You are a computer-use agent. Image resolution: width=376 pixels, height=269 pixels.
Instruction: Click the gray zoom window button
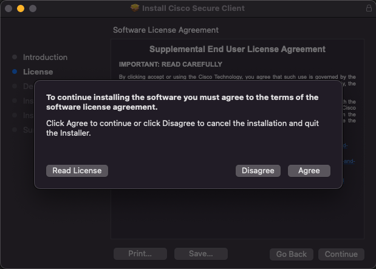(32, 8)
